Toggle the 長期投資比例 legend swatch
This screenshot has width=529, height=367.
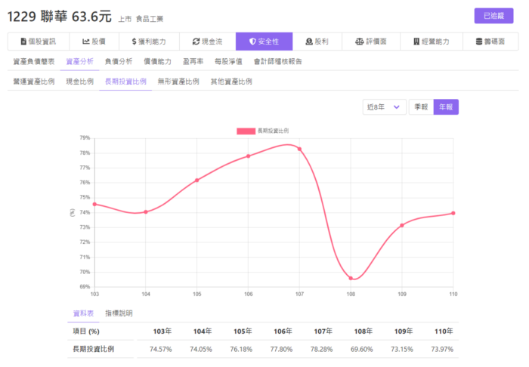click(x=246, y=131)
